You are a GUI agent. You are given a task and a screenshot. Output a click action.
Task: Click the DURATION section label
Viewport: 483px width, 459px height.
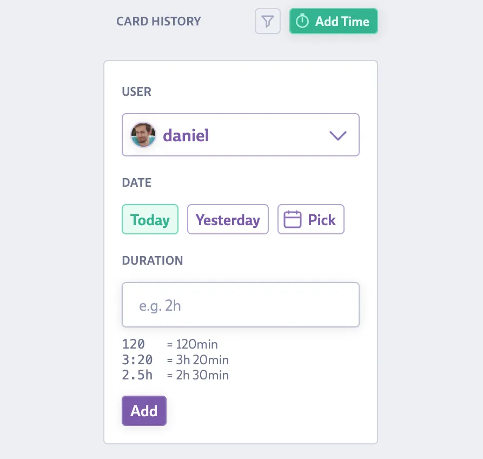153,260
